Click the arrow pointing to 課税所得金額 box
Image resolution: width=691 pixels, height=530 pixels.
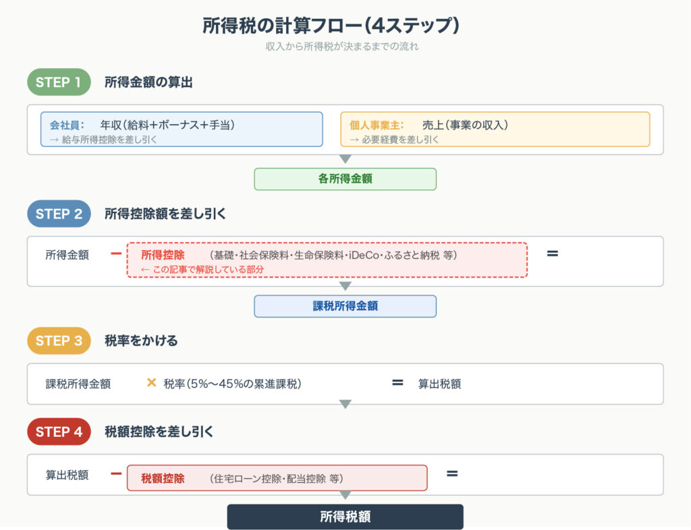pos(345,286)
